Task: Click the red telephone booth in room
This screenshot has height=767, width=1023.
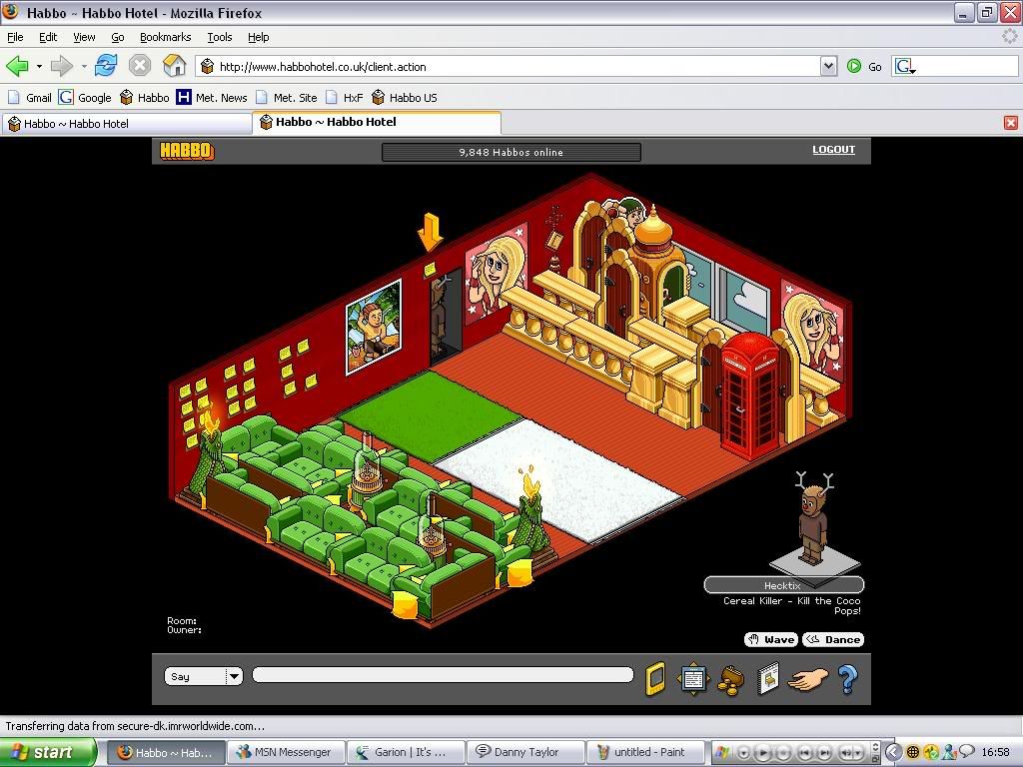Action: tap(749, 391)
